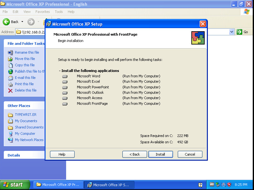Click the red X Delete icon

click(10, 91)
